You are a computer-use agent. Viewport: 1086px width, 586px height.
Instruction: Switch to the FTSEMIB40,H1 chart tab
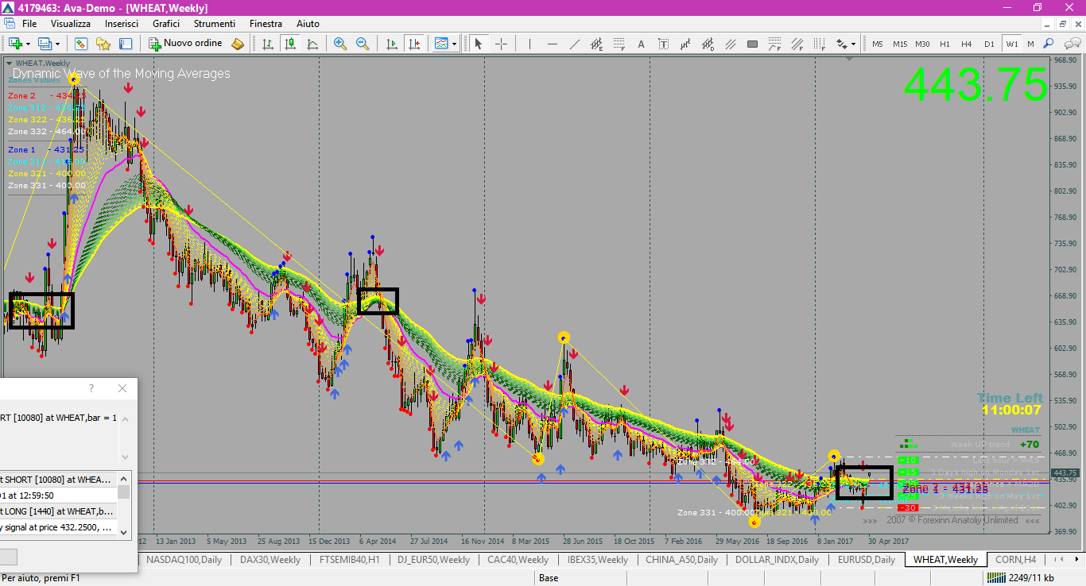(x=350, y=560)
